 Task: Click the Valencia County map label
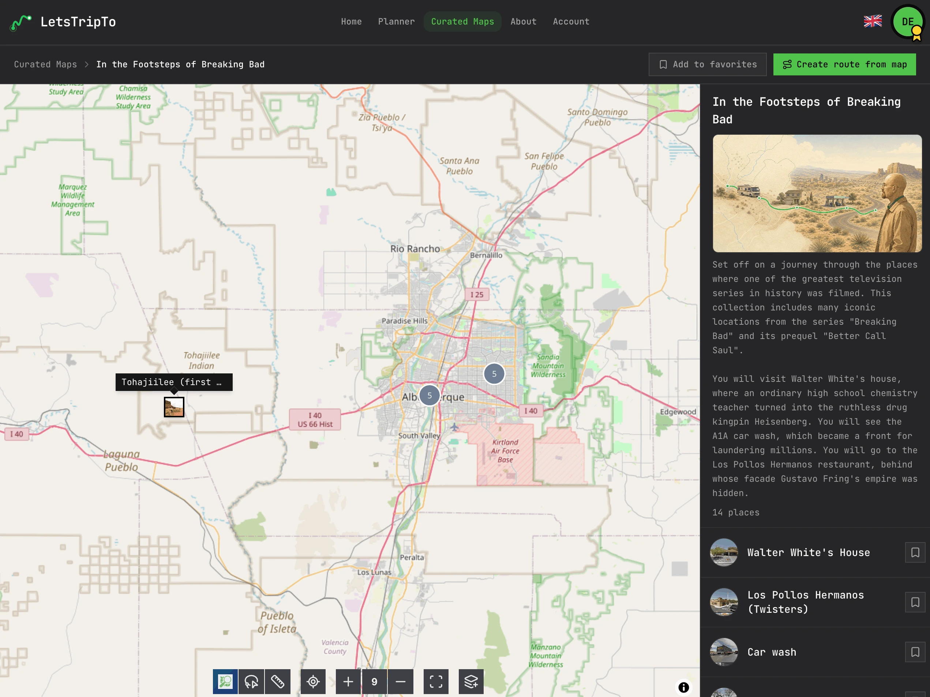pyautogui.click(x=335, y=647)
